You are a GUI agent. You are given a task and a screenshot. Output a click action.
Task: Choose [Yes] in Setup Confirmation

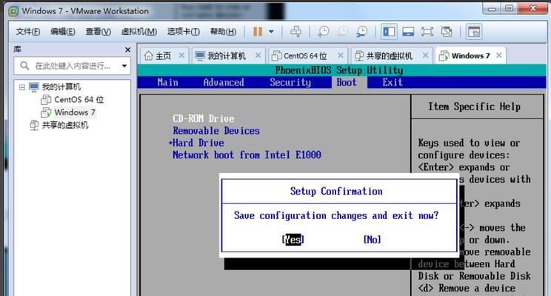pyautogui.click(x=293, y=240)
